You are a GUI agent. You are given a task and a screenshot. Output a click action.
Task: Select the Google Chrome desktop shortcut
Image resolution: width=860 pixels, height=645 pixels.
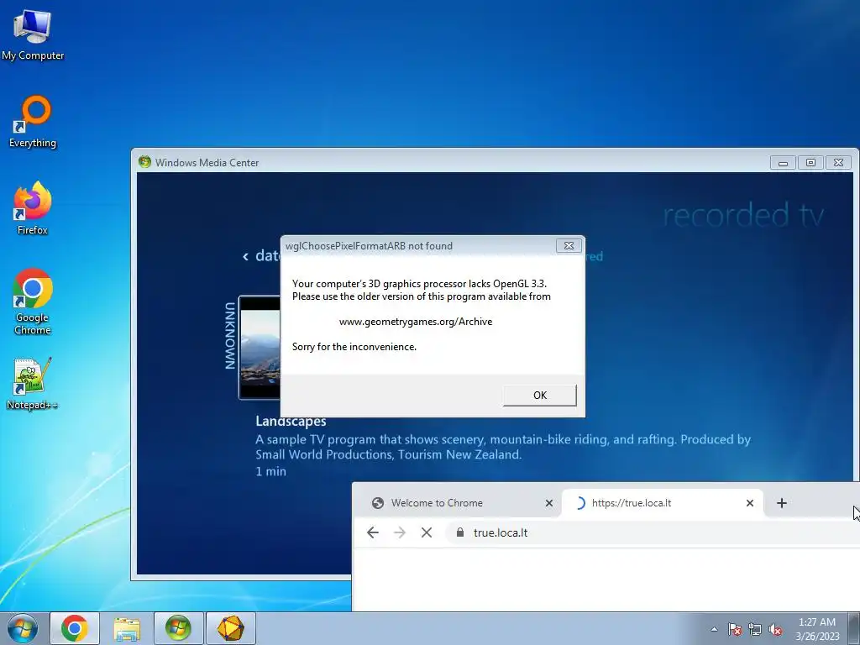33,302
